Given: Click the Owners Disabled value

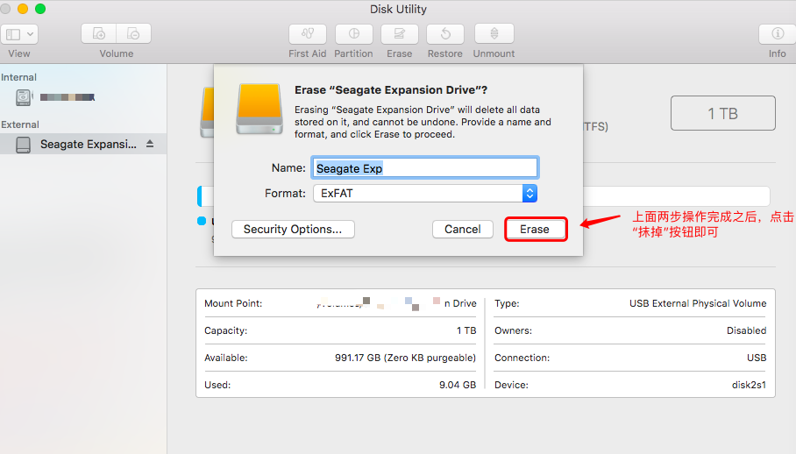Looking at the screenshot, I should pos(746,330).
